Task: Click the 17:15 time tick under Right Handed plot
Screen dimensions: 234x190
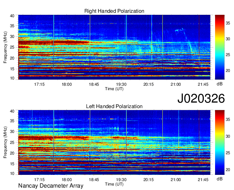Action: click(x=39, y=84)
